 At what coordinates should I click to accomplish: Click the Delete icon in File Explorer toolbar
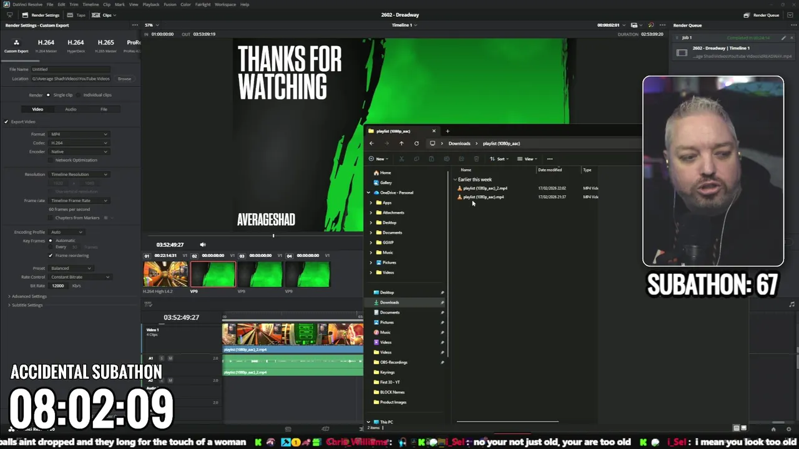point(476,159)
